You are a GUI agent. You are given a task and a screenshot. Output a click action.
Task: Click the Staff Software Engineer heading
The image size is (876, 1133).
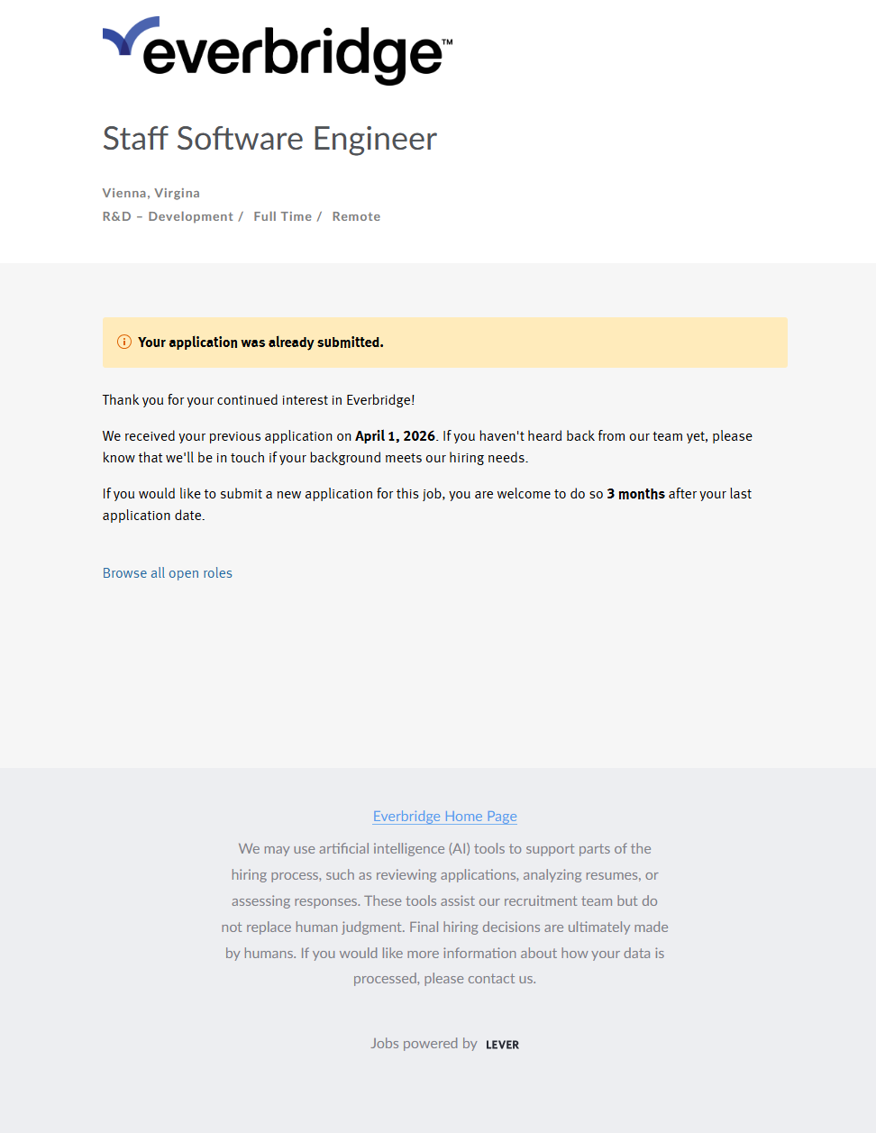click(x=269, y=139)
